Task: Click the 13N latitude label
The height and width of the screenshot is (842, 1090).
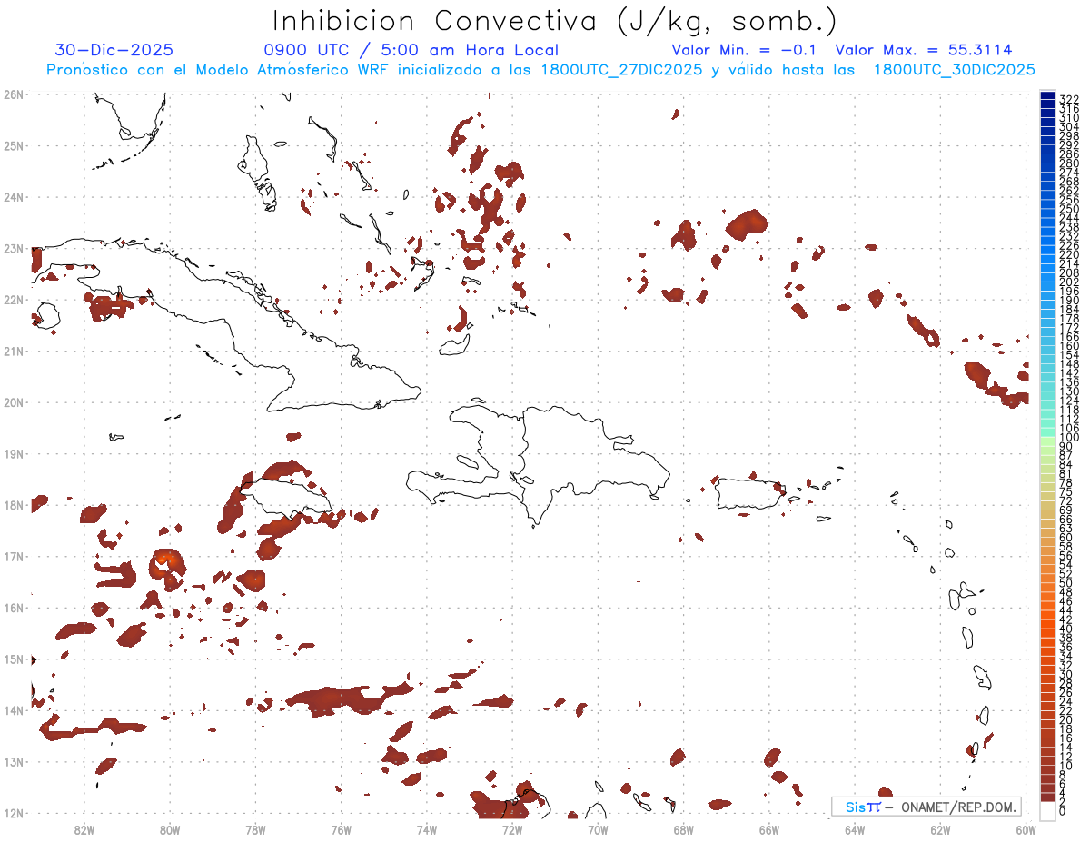Action: click(14, 761)
